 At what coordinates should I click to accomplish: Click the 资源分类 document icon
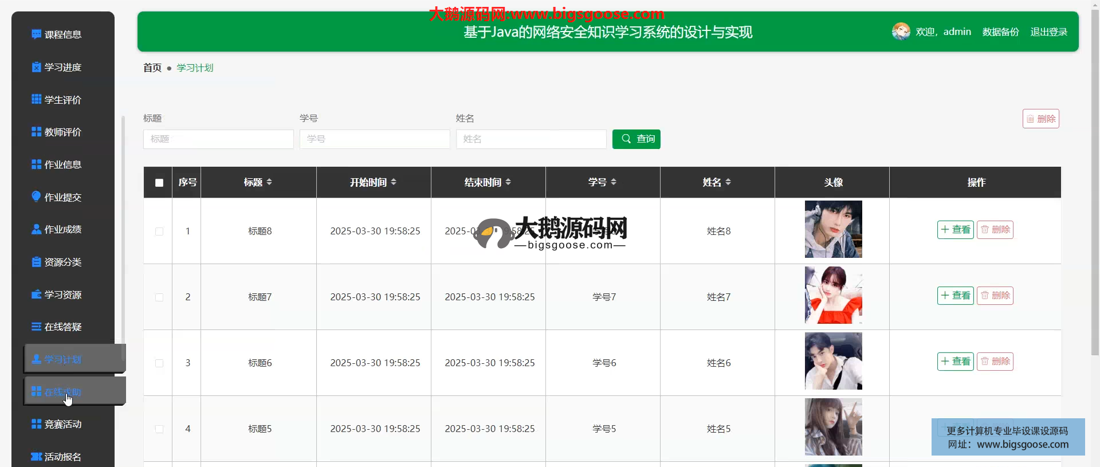click(36, 262)
